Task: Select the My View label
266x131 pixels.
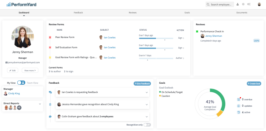Action: 11,83
